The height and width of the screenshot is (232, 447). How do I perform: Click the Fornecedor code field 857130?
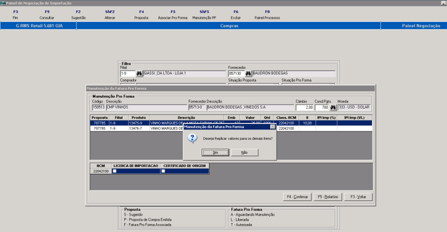[236, 73]
